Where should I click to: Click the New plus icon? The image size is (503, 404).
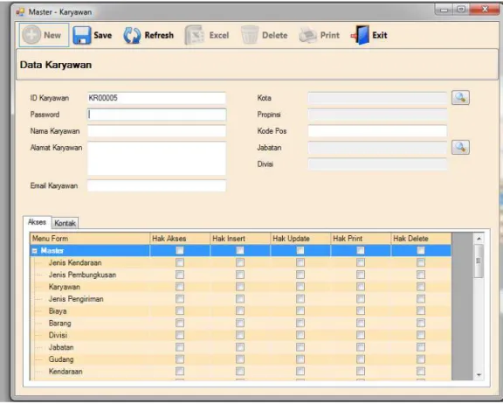point(31,35)
